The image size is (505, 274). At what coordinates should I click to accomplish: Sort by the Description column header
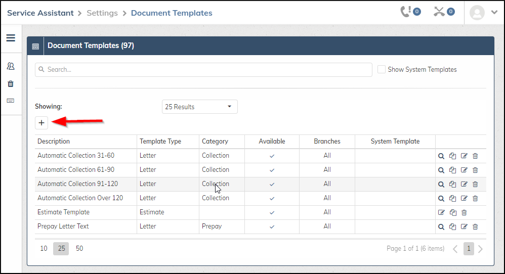pyautogui.click(x=54, y=142)
